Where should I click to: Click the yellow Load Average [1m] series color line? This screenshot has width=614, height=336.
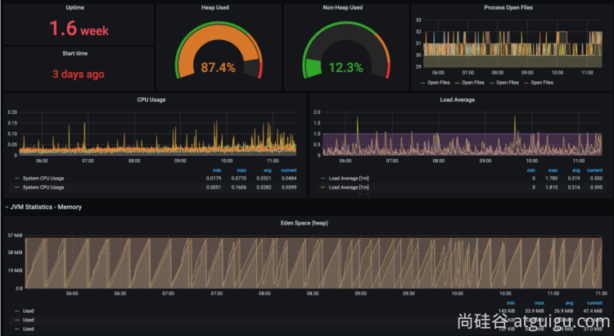323,188
